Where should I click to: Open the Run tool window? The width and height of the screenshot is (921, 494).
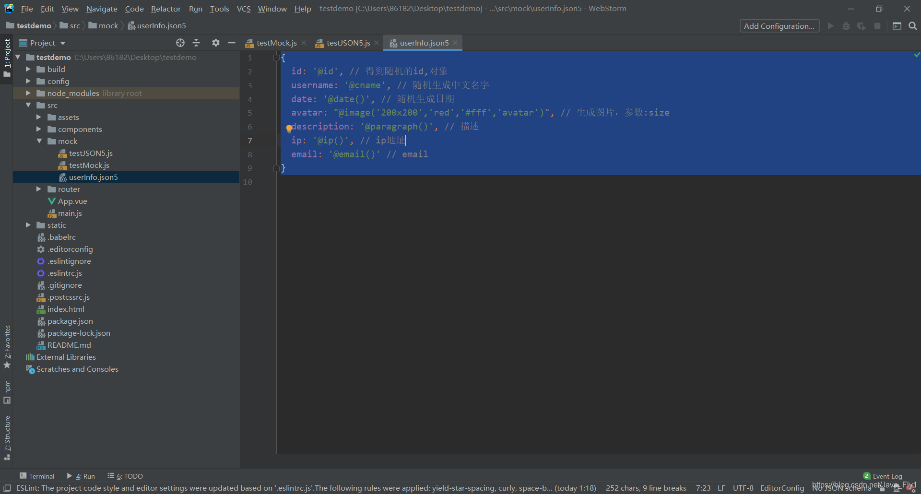(81, 476)
